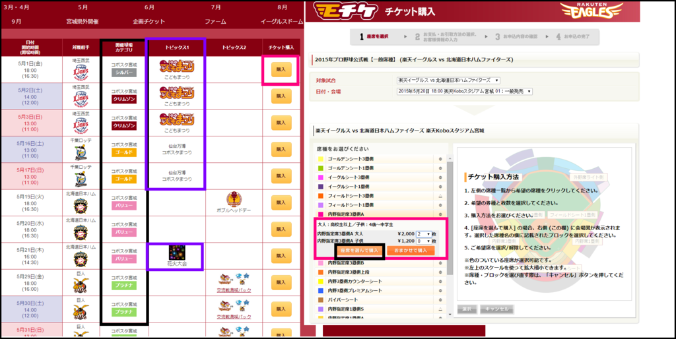This screenshot has width=676, height=339.
Task: Click the Lions logo in the May 2 row
Action: [x=81, y=99]
